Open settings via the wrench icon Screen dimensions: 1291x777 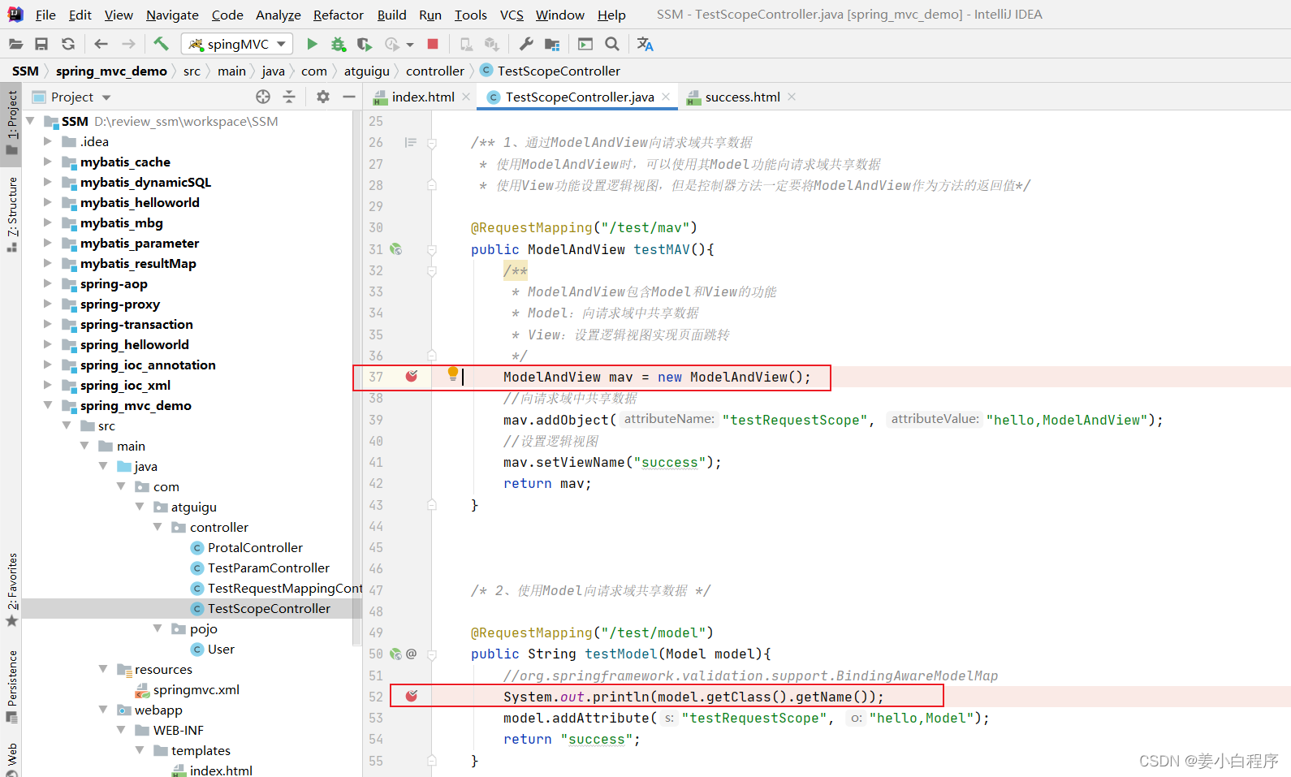click(x=526, y=44)
